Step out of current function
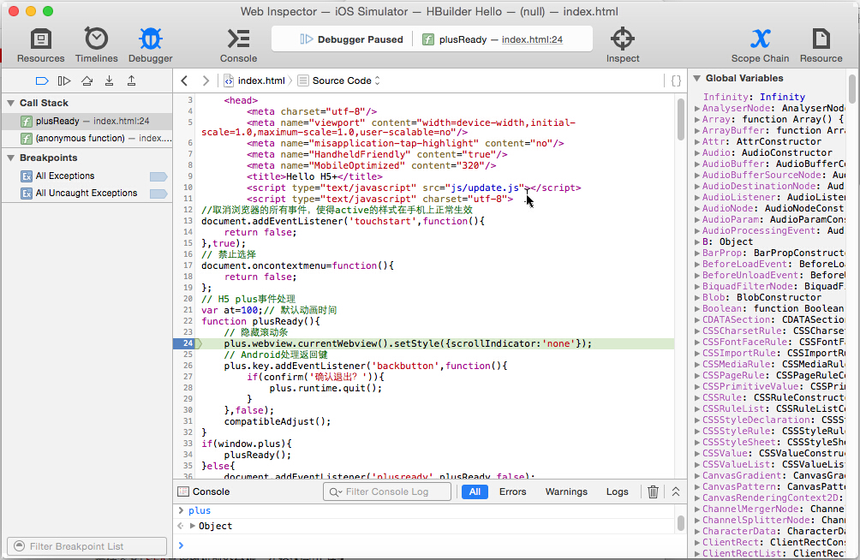This screenshot has height=560, width=860. point(132,80)
